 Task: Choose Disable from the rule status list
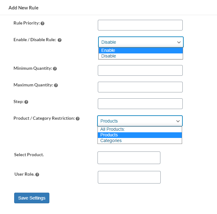tap(140, 56)
